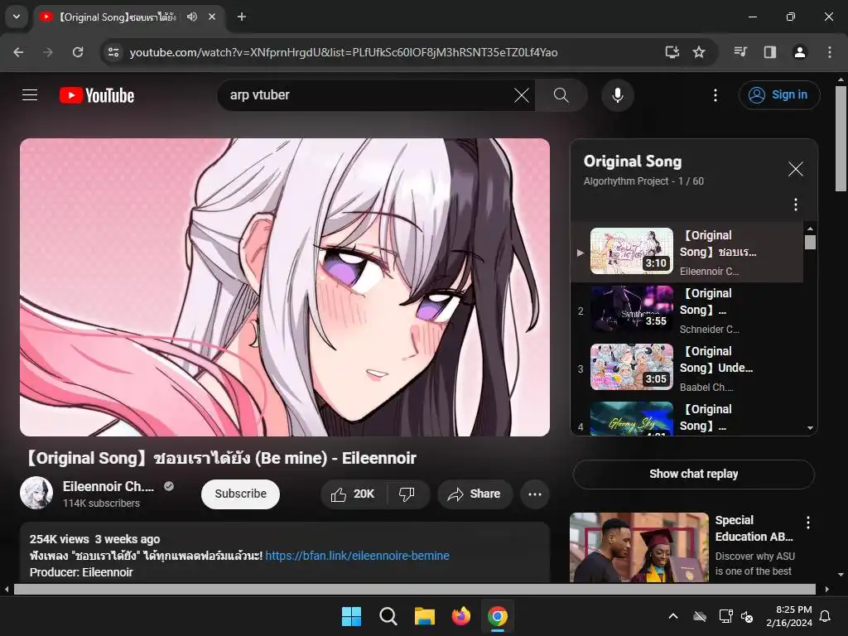
Task: Open Windows Start menu
Action: coord(351,616)
